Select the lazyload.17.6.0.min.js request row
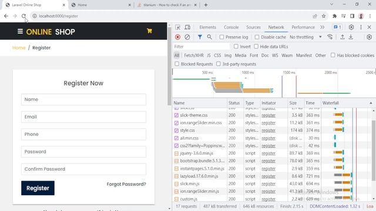 272,176
